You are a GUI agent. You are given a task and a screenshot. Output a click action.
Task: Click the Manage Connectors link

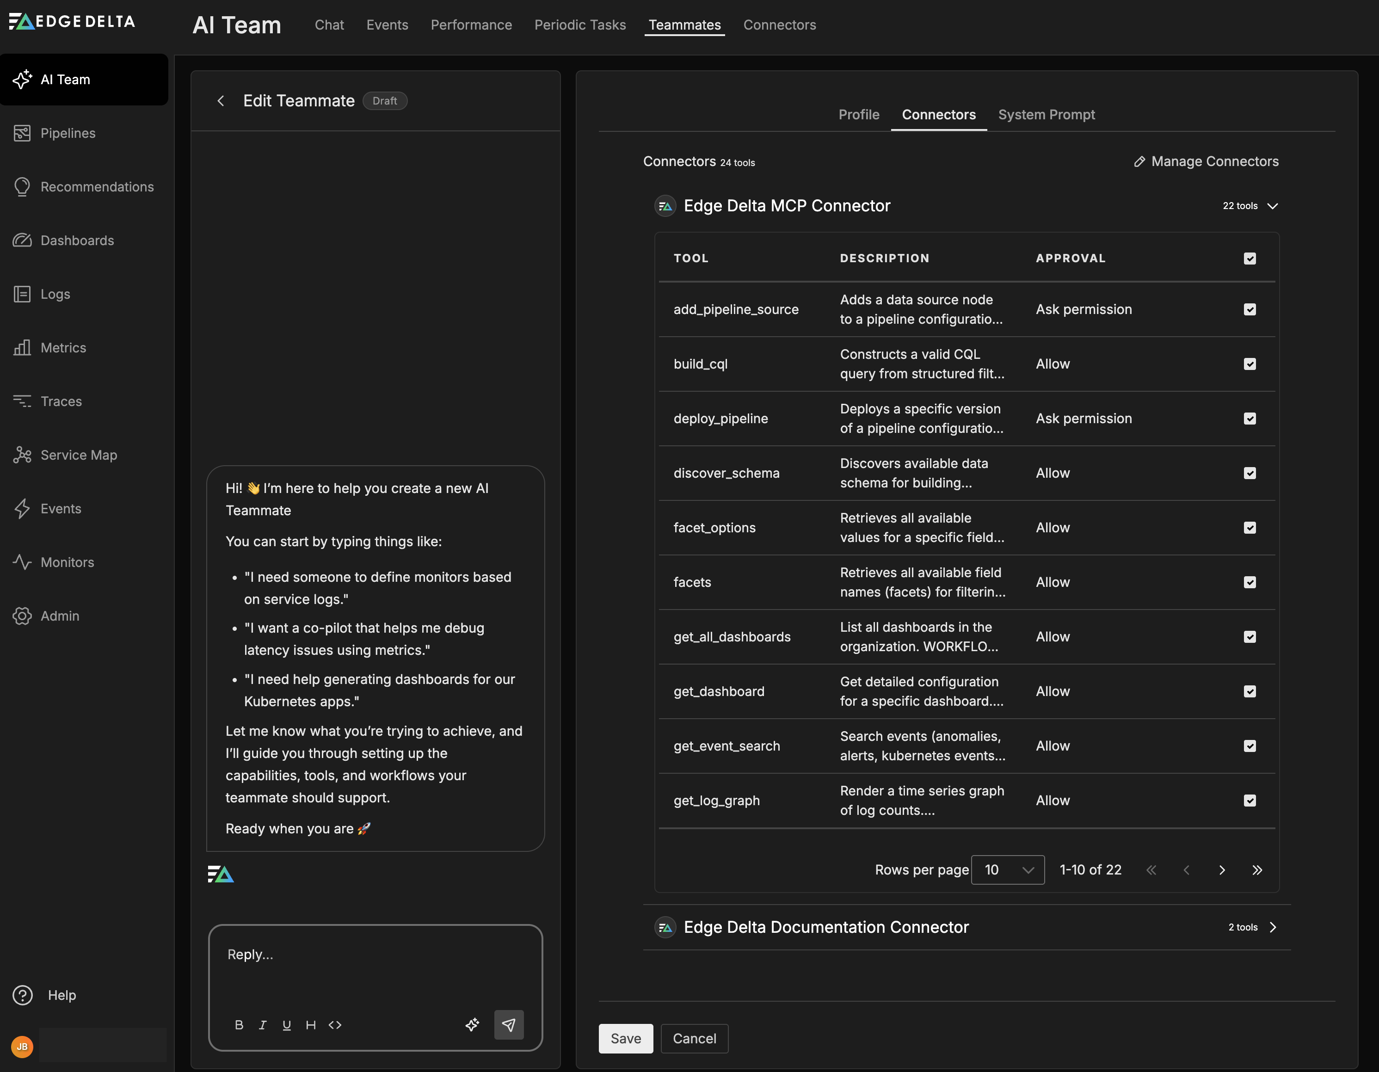(1206, 161)
